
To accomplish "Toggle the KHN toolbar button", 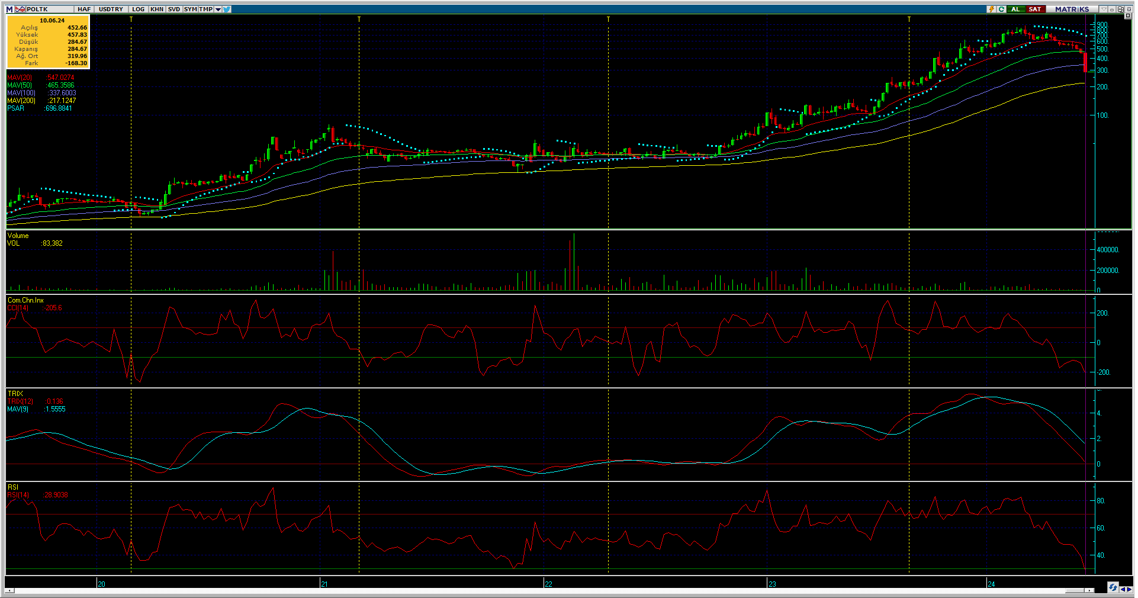I will [x=157, y=9].
